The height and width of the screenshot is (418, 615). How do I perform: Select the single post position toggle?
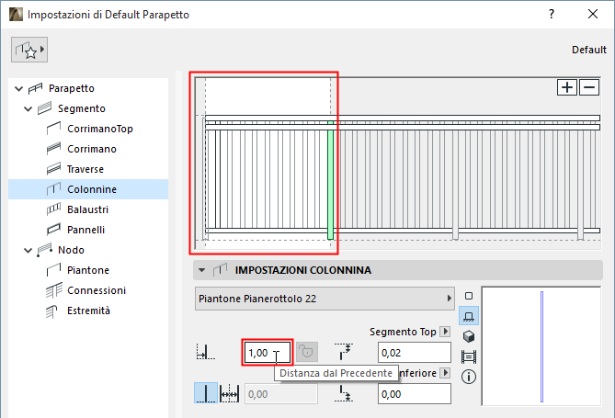pyautogui.click(x=206, y=393)
